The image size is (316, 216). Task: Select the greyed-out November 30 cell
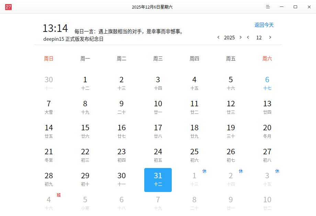49,83
